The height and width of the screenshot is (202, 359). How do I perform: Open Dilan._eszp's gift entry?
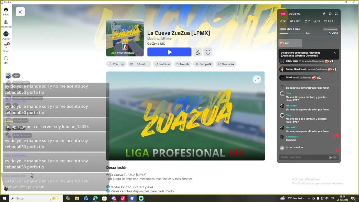[307, 61]
